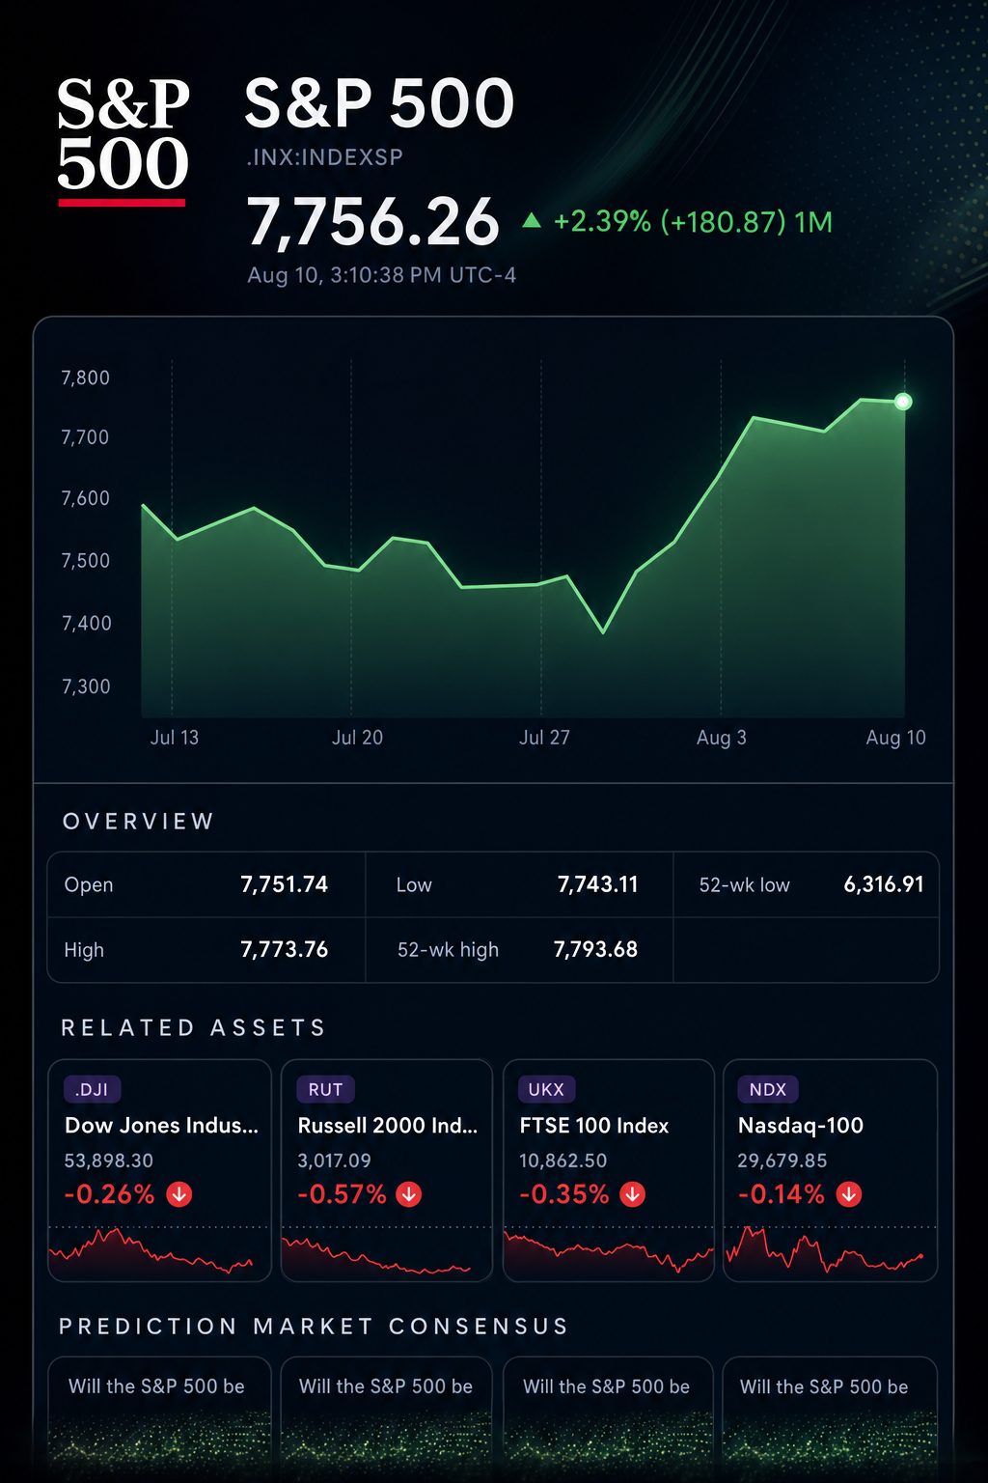
Task: Click the 7,300 y-axis label
Action: pos(86,686)
